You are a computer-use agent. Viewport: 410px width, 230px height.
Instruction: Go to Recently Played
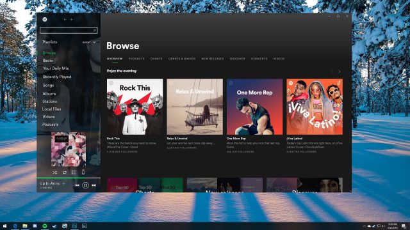coord(57,77)
